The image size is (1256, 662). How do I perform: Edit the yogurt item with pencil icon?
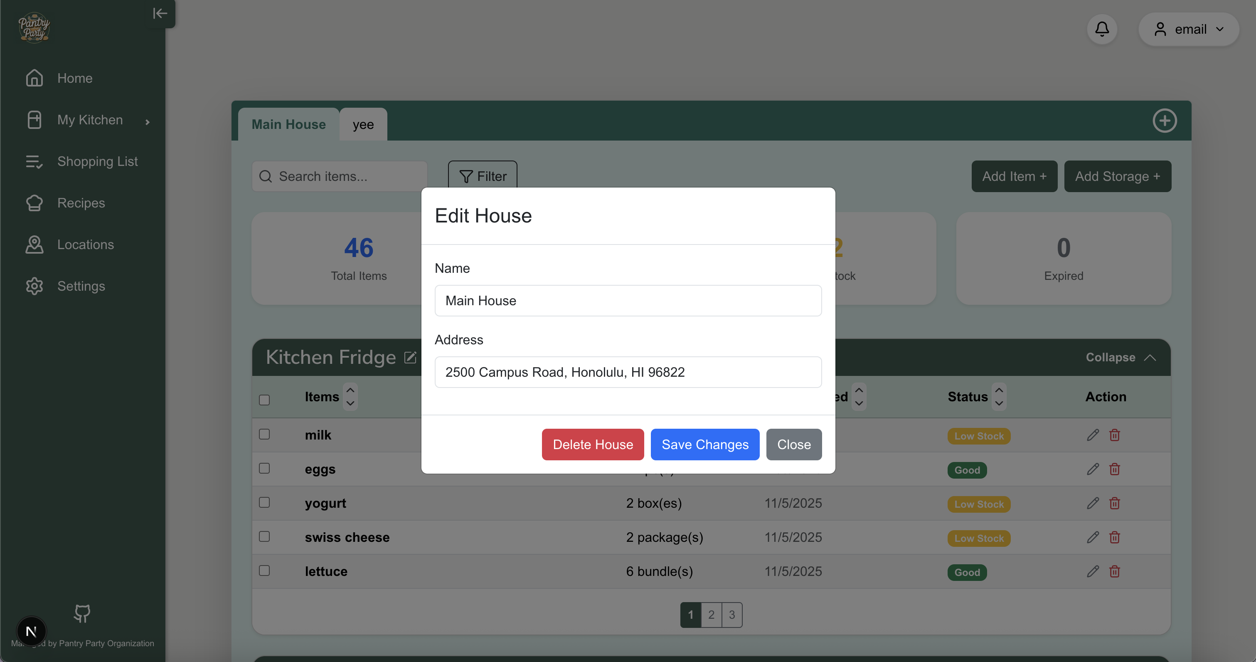(x=1093, y=503)
